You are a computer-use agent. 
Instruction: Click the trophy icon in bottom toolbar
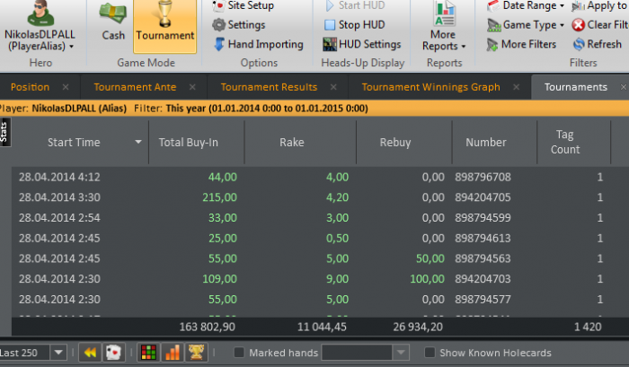(196, 353)
